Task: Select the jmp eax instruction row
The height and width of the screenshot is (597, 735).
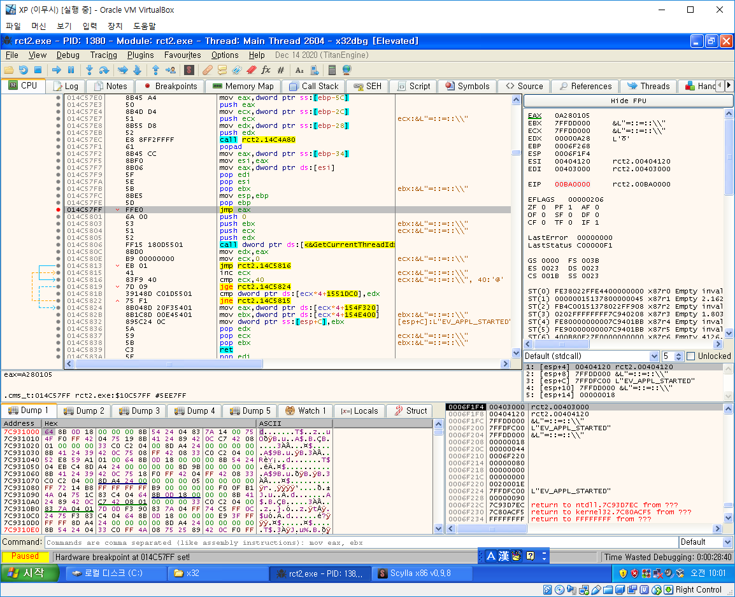Action: coord(287,210)
